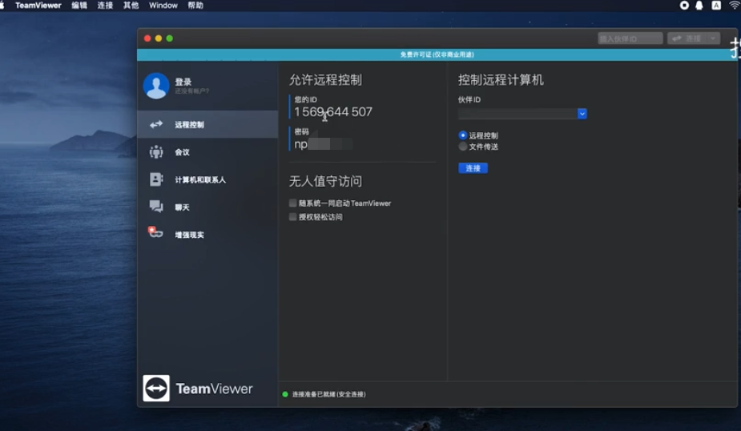Open the TeamViewer app menu
This screenshot has width=741, height=431.
click(x=38, y=5)
